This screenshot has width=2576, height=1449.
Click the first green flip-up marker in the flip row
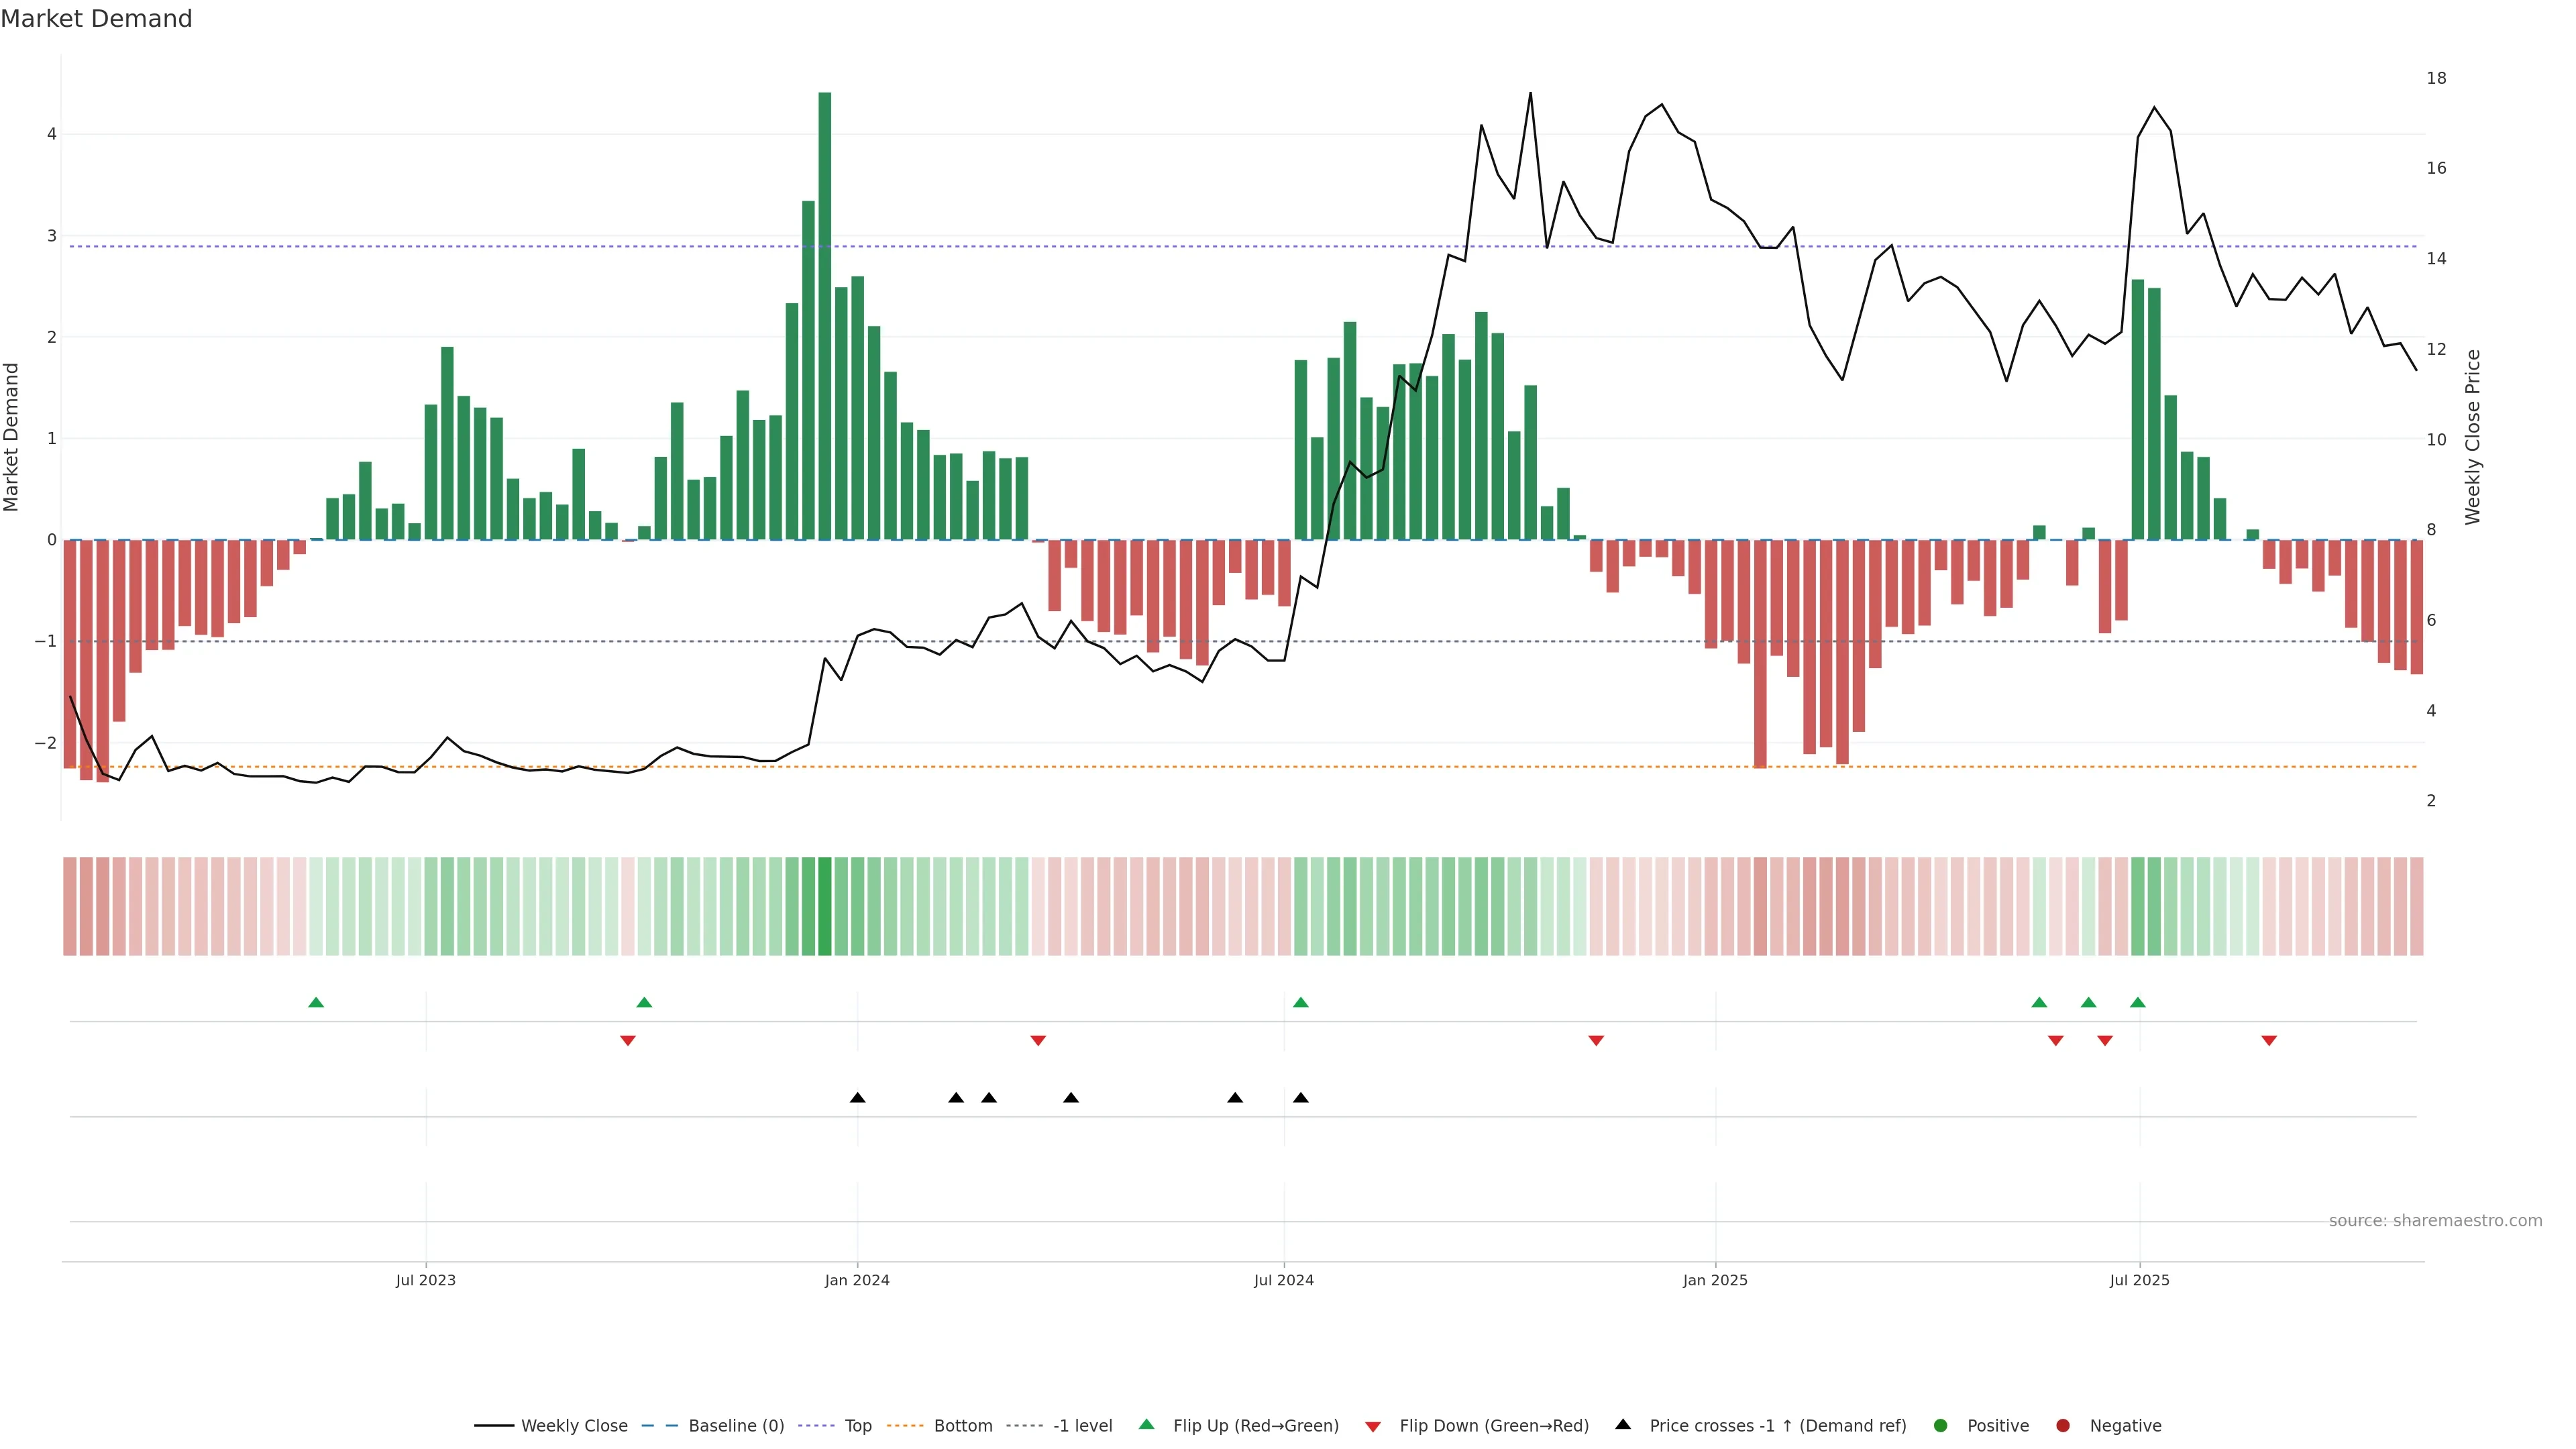click(x=316, y=1002)
